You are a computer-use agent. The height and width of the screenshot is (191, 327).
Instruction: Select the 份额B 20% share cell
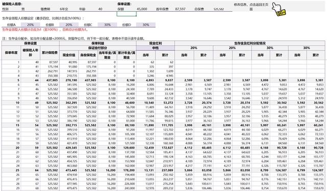[69, 25]
